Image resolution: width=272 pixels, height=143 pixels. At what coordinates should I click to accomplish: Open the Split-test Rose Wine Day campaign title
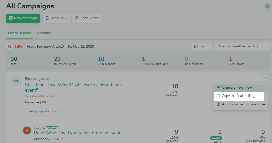point(73,87)
